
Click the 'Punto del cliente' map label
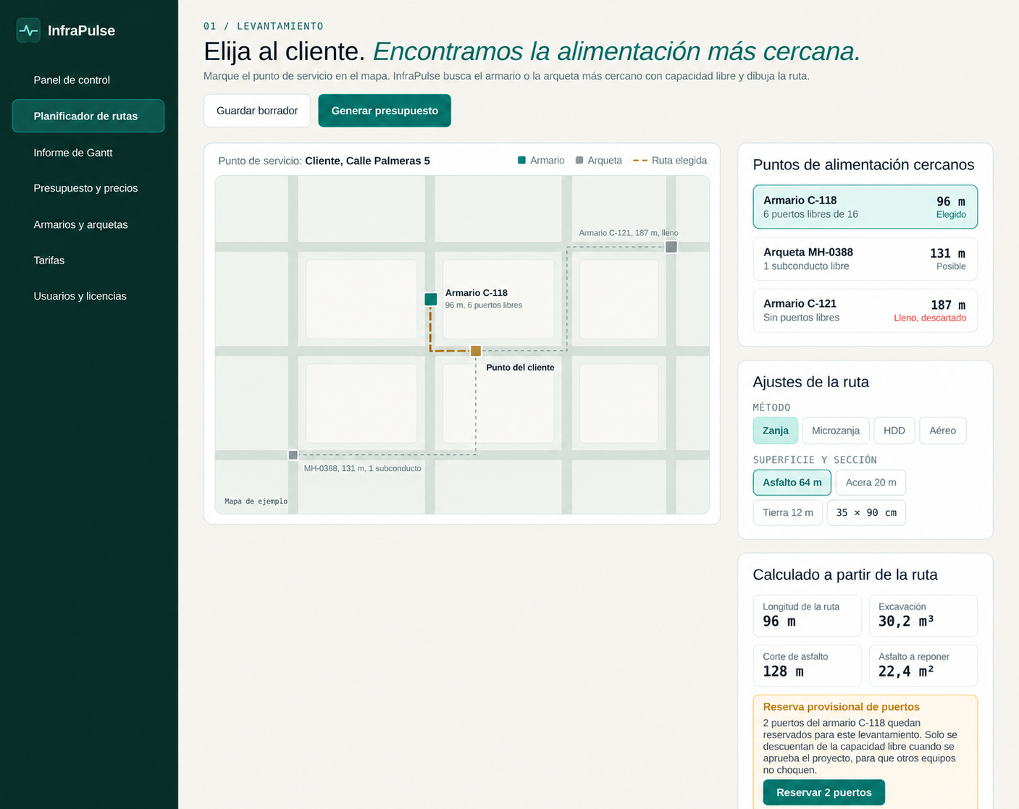[x=520, y=368]
